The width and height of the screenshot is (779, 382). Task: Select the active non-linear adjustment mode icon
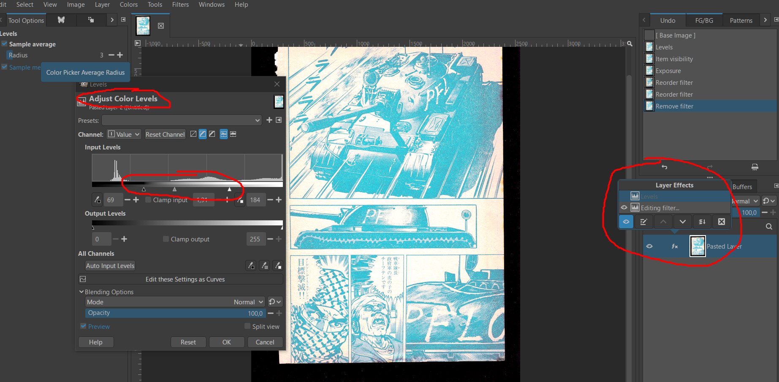coord(203,134)
